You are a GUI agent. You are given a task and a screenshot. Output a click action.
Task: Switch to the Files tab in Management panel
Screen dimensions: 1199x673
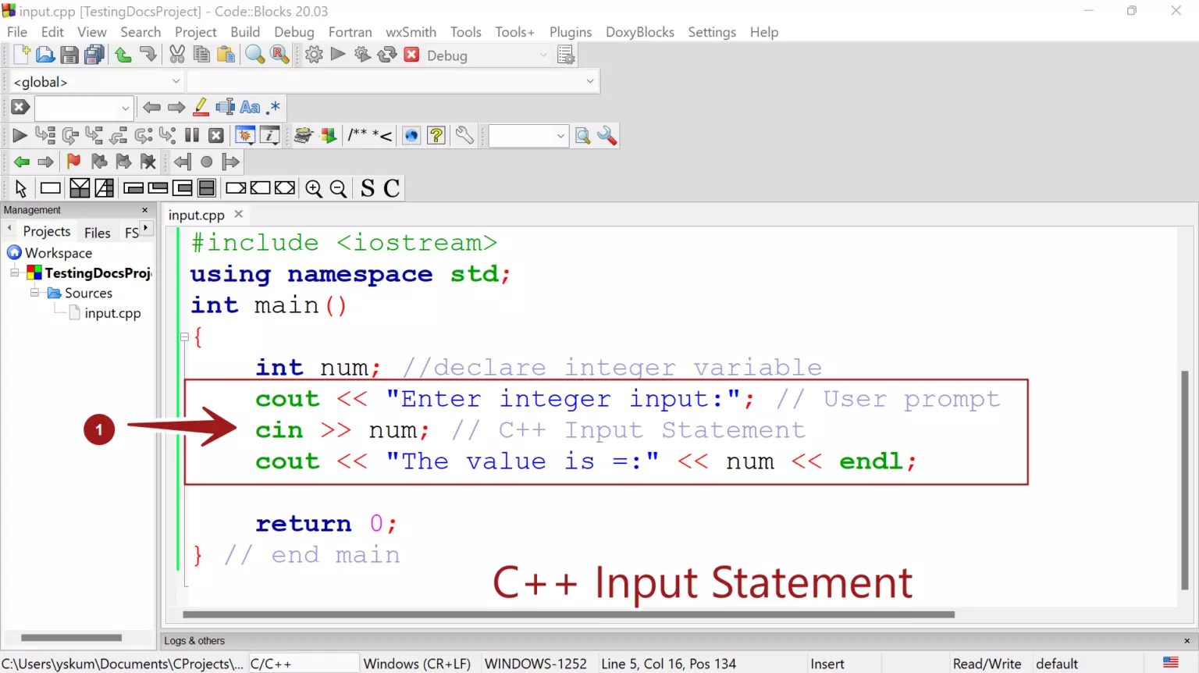point(97,232)
